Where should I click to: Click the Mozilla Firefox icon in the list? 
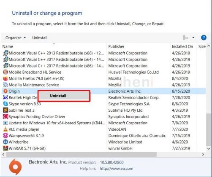point(5,78)
